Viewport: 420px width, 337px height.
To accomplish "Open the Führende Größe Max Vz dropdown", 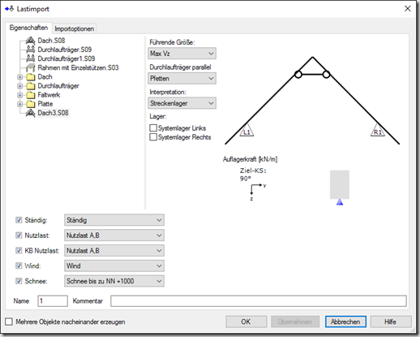I will [182, 54].
